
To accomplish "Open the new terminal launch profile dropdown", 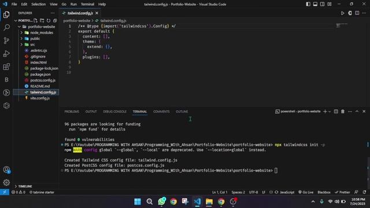I will 330,112.
